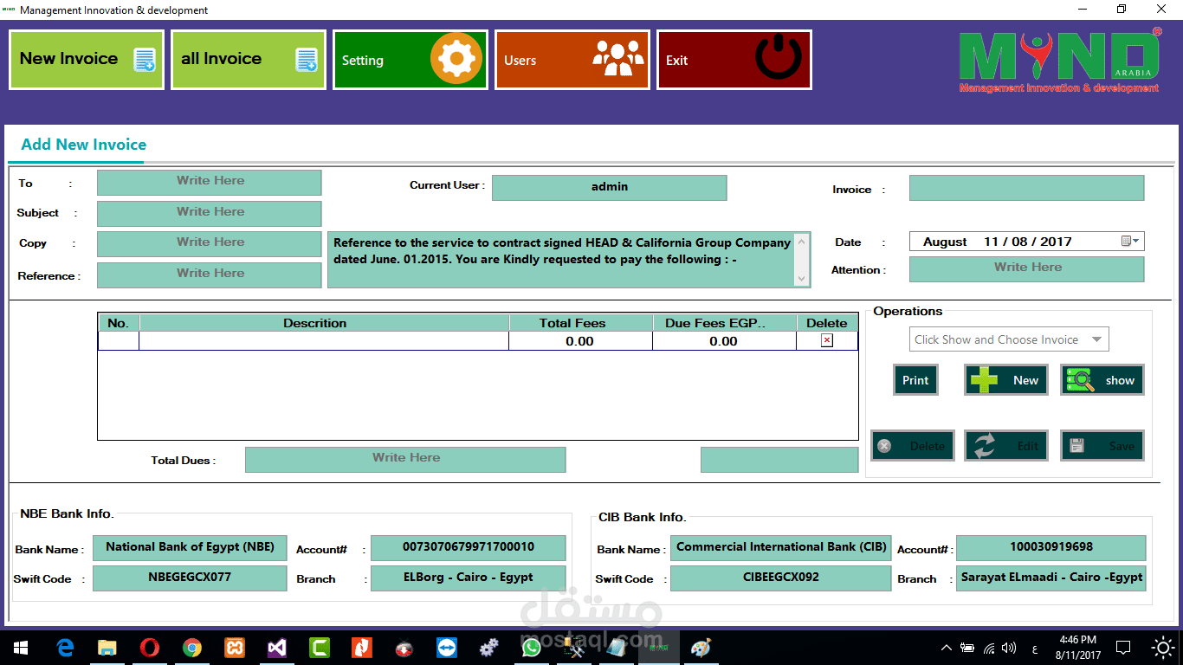Click the disabled Delete operation button
The height and width of the screenshot is (665, 1183).
pyautogui.click(x=913, y=446)
